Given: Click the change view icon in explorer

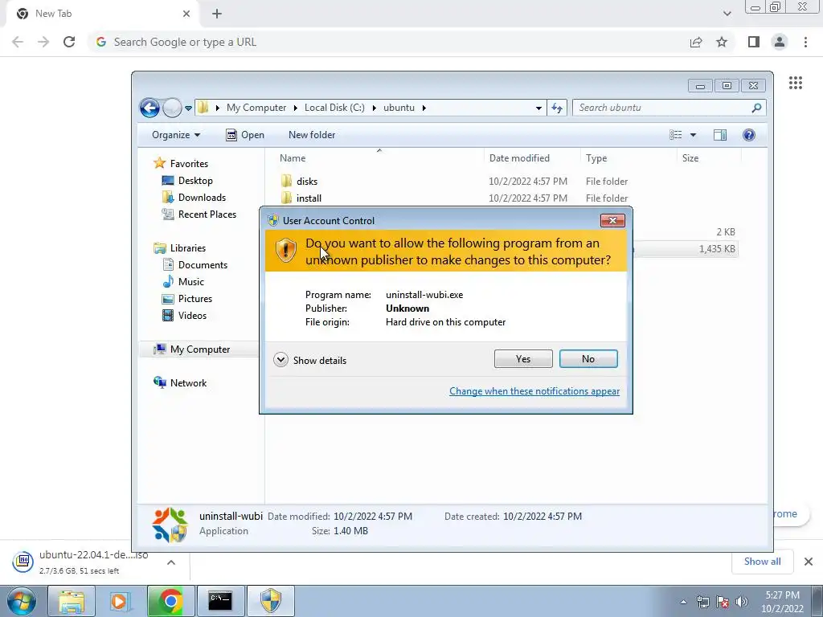Looking at the screenshot, I should (675, 135).
